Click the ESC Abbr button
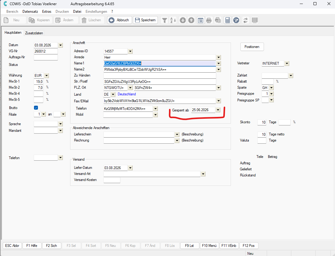Viewport: 335px width, 256px height. click(x=12, y=245)
